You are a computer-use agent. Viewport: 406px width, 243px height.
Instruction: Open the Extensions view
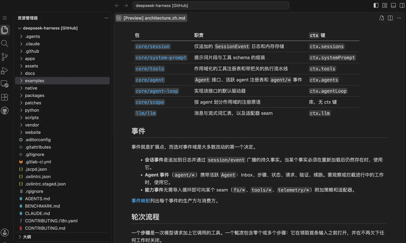pos(5,97)
